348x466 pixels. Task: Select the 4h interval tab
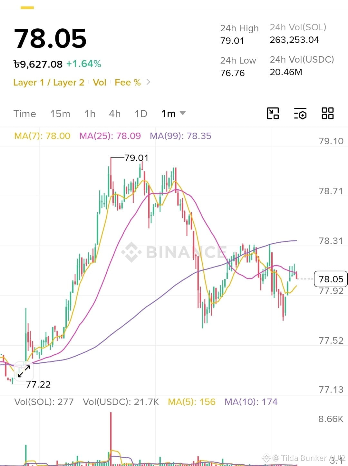point(115,114)
